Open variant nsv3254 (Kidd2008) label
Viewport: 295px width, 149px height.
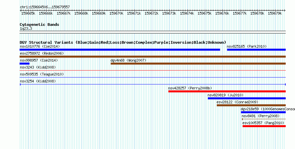[x=38, y=81]
